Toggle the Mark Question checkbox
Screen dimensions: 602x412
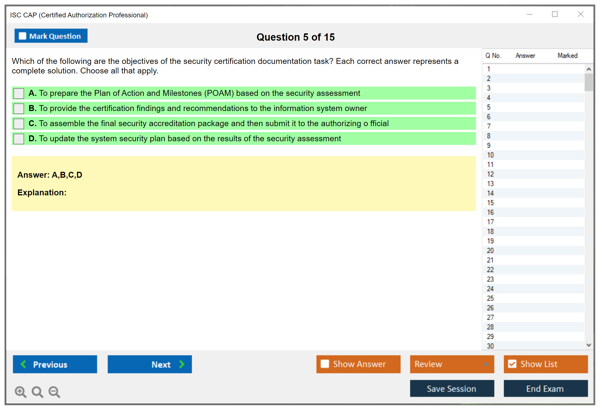click(x=22, y=36)
